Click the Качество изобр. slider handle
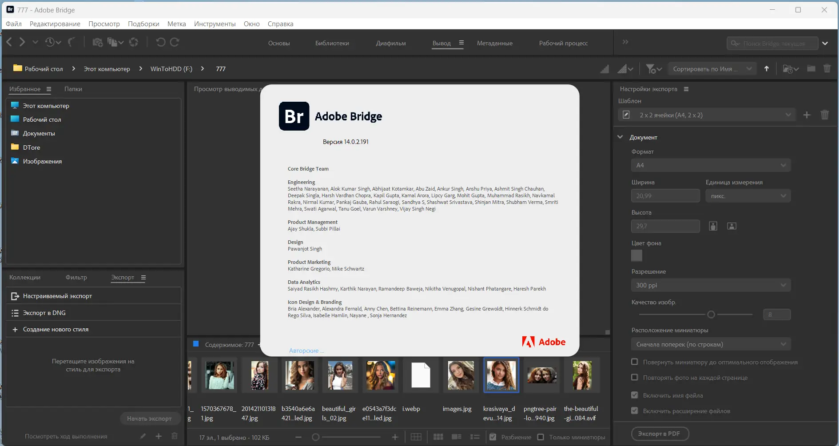This screenshot has height=446, width=839. (711, 315)
